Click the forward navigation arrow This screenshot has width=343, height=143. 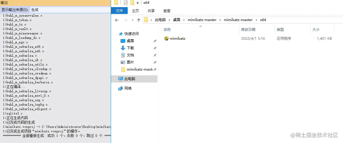pyautogui.click(x=125, y=20)
